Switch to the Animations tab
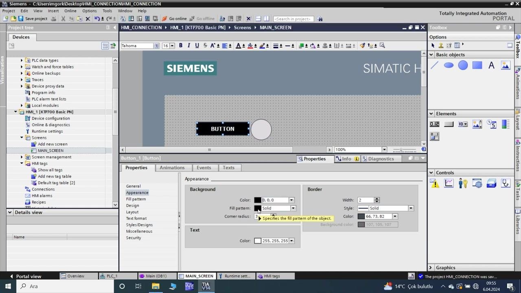The image size is (521, 293). [172, 168]
